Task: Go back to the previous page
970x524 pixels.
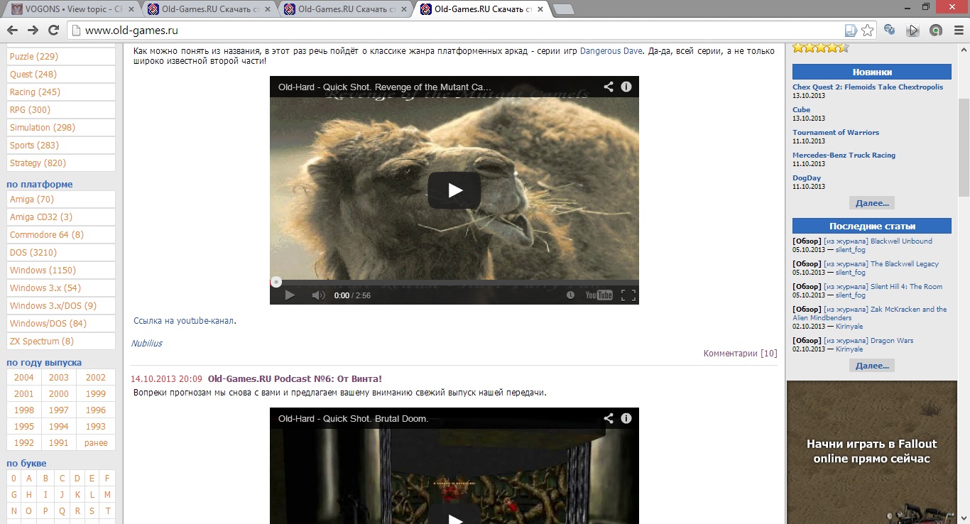Action: tap(13, 30)
